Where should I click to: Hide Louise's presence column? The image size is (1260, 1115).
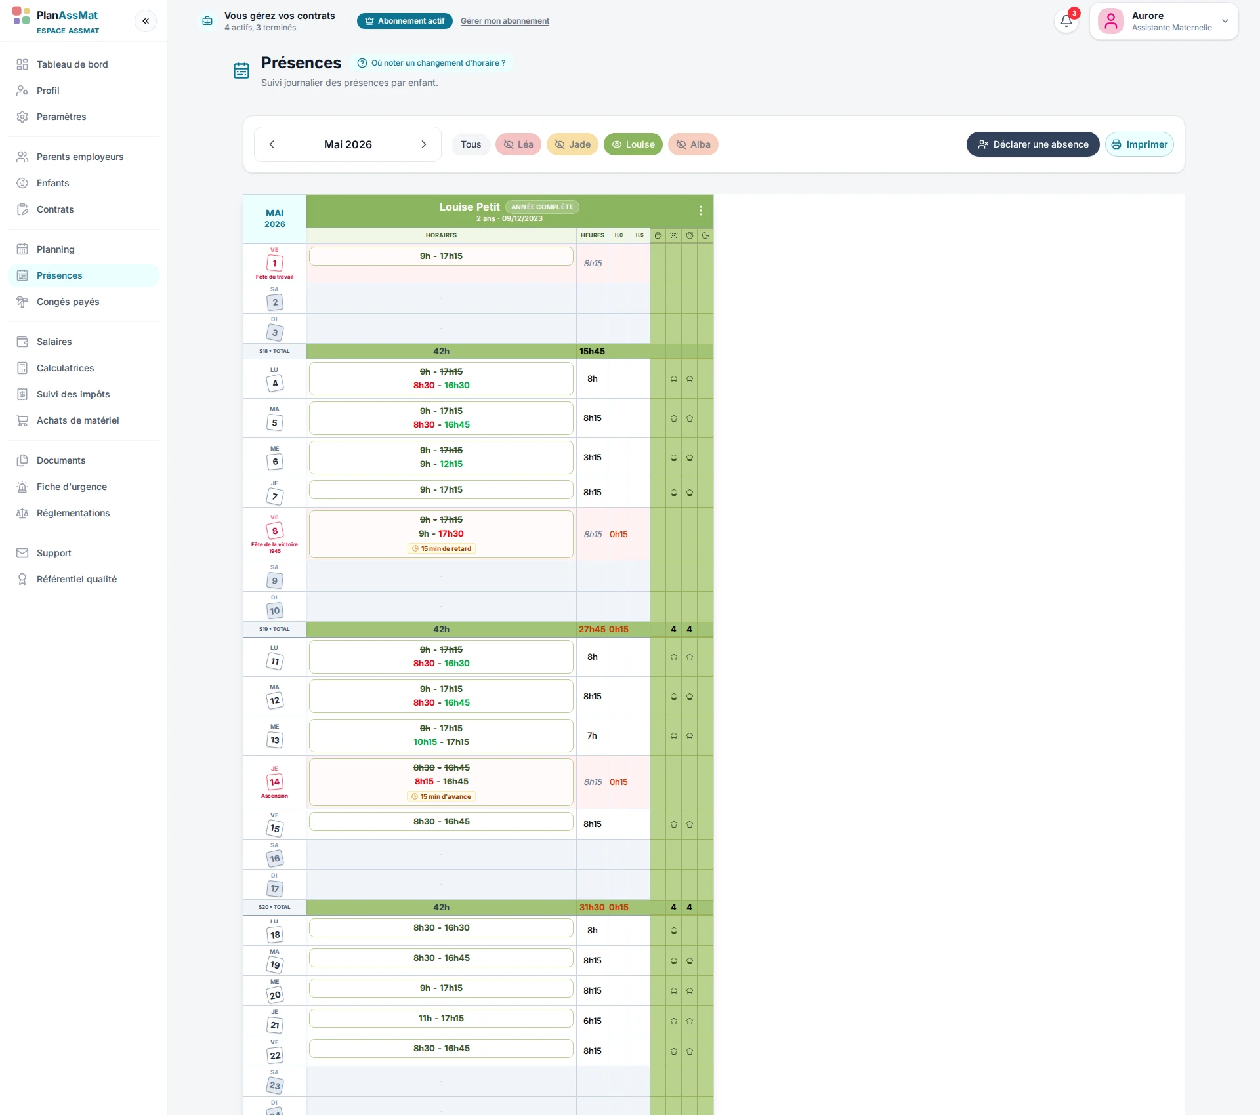[x=633, y=144]
